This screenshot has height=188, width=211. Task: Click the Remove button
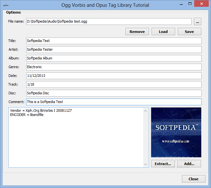(x=137, y=32)
